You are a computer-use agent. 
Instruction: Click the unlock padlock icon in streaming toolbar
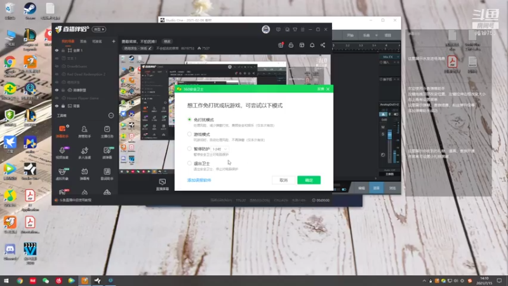click(291, 45)
